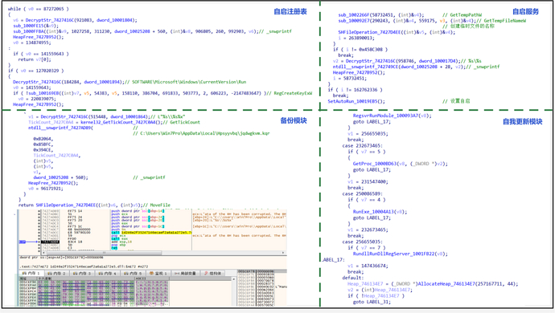
Task: Click 'while ( v0 == 87272065 )' line
Action: click(x=39, y=9)
